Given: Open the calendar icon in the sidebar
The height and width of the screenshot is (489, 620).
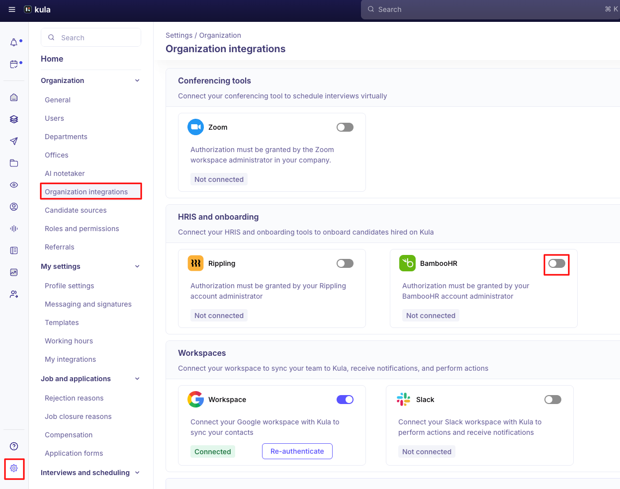Looking at the screenshot, I should (x=14, y=64).
